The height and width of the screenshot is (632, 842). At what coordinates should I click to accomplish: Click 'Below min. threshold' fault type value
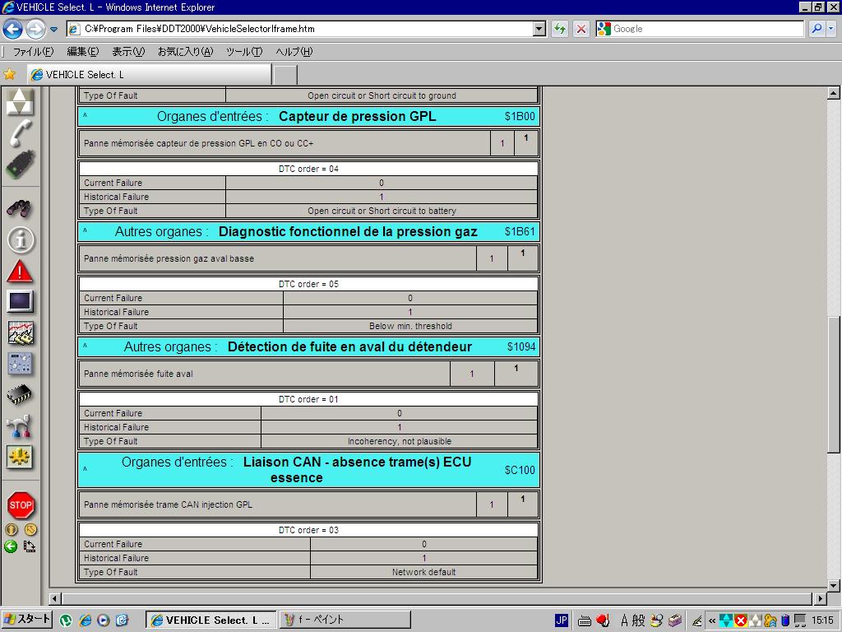coord(410,326)
